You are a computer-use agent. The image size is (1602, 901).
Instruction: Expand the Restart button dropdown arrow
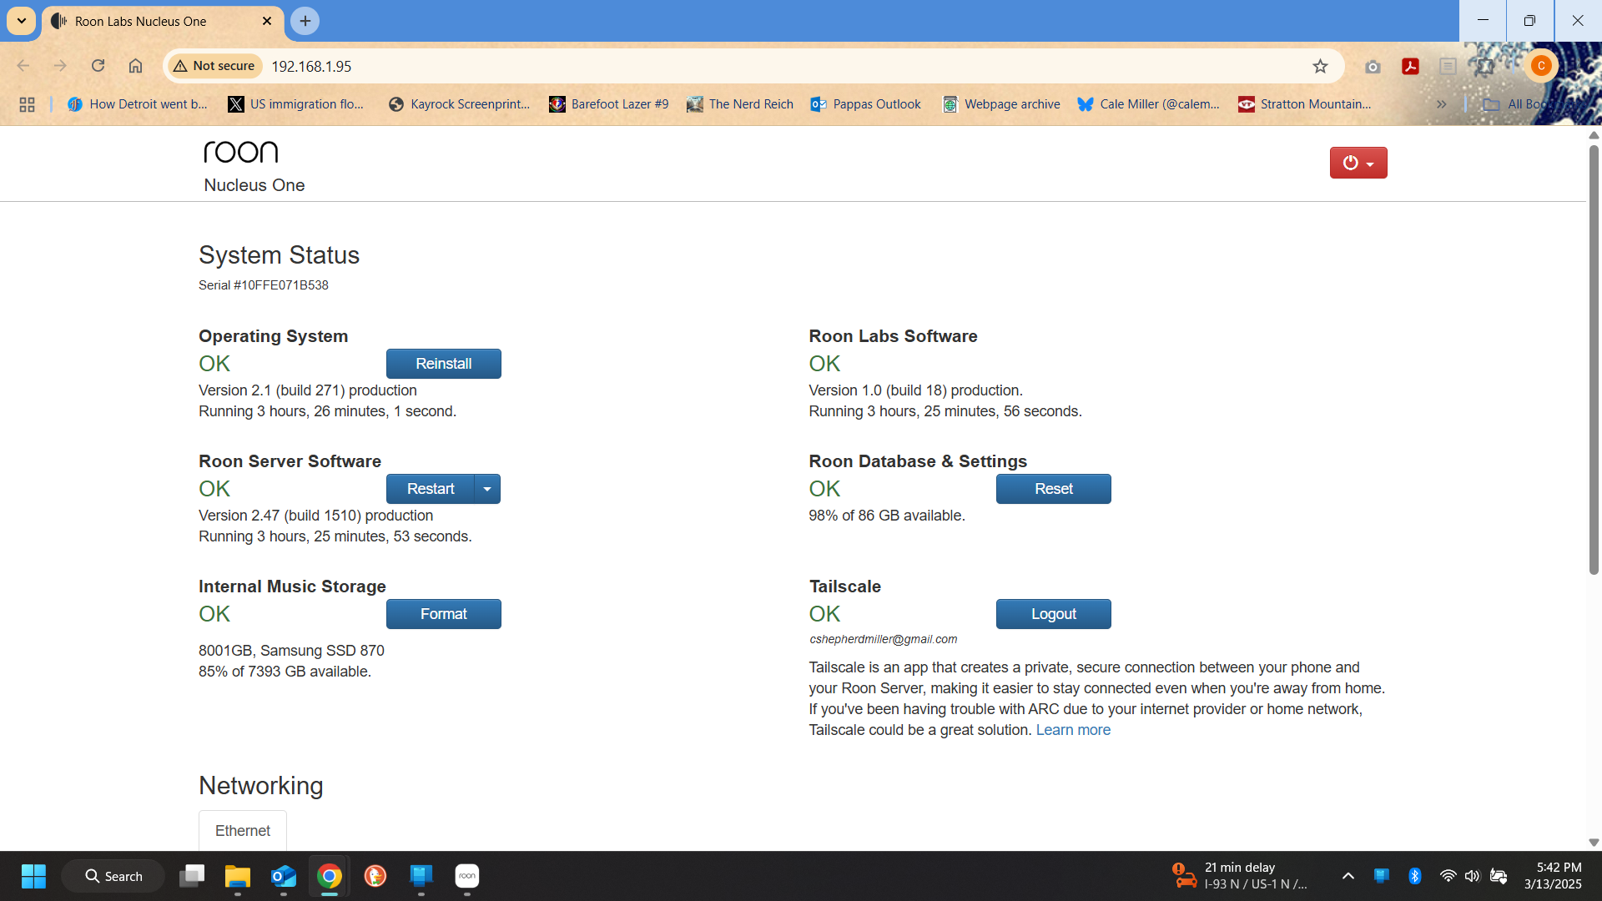click(487, 489)
